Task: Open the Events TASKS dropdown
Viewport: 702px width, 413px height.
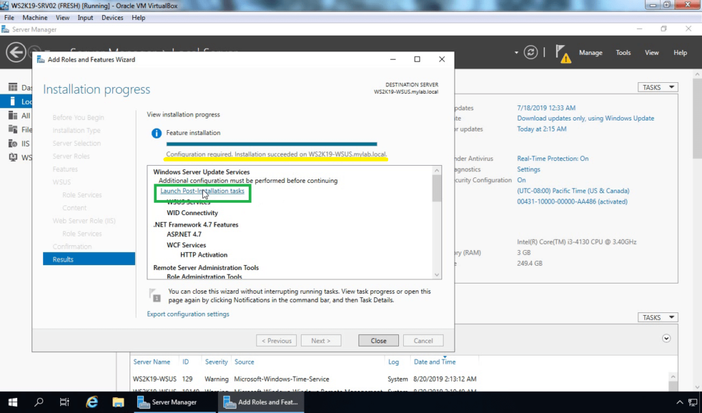Action: coord(657,317)
